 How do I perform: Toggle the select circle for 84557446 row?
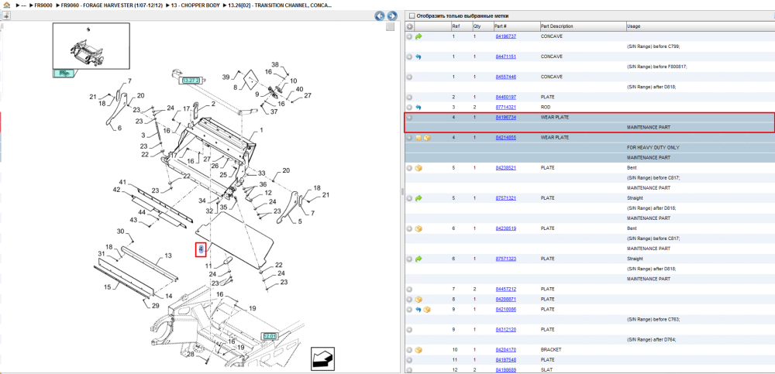tap(410, 77)
